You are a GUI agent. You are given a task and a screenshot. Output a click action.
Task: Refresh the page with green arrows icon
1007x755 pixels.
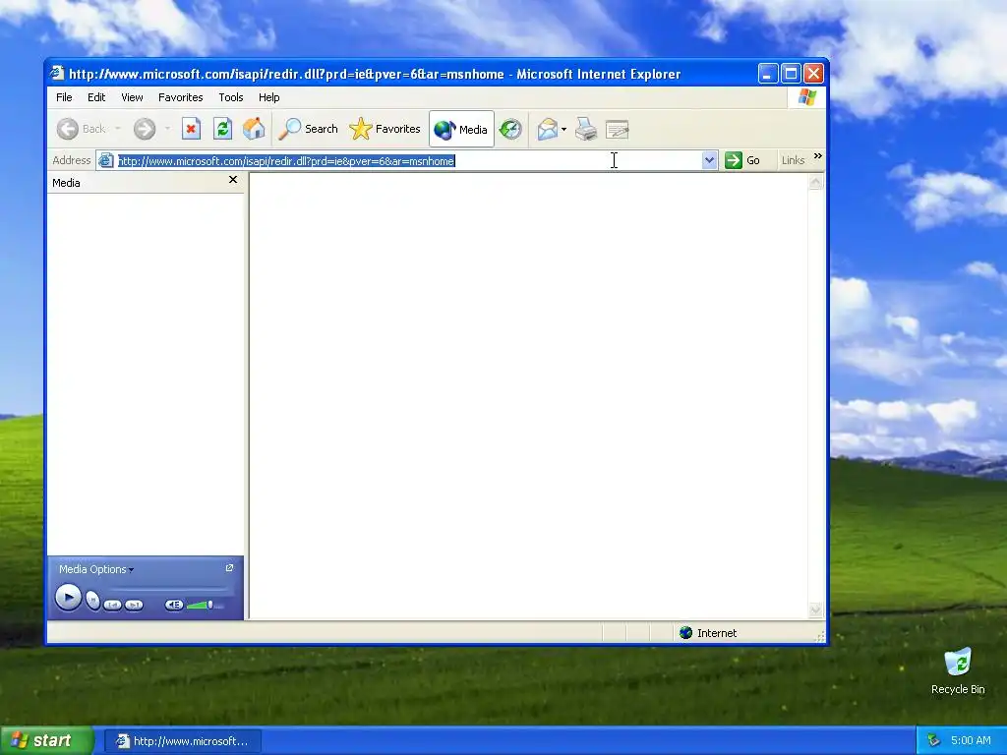pyautogui.click(x=222, y=129)
